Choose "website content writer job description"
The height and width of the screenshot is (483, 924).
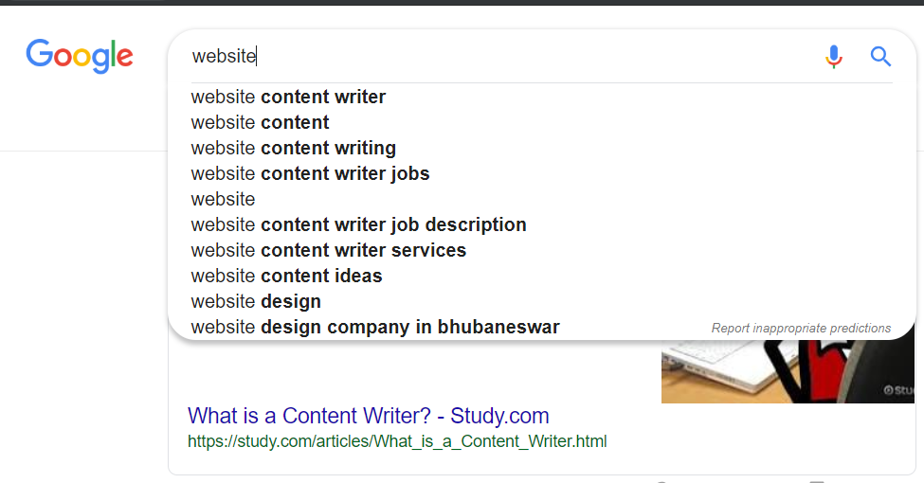click(358, 224)
